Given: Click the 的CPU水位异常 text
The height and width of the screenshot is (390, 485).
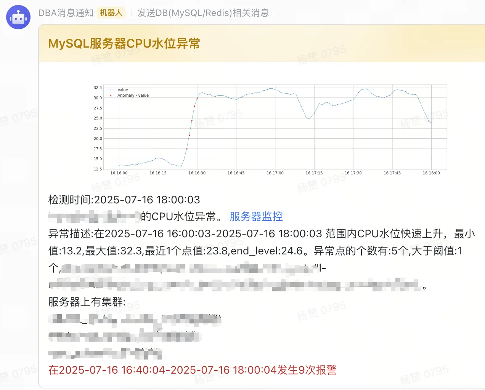Looking at the screenshot, I should [x=182, y=216].
